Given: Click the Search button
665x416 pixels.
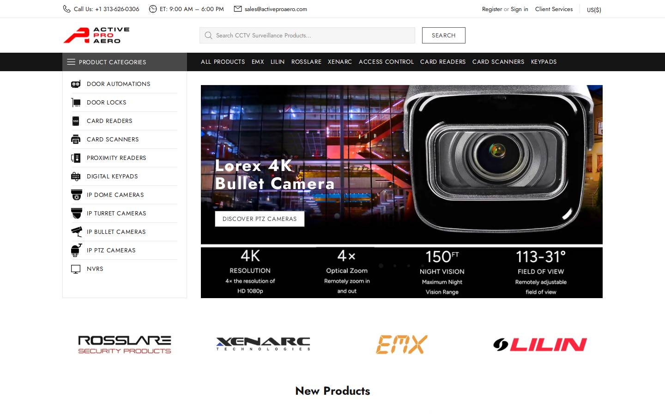Looking at the screenshot, I should (x=444, y=35).
